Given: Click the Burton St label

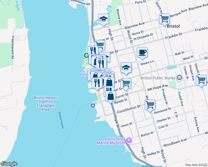Looking at the screenshot, I should point(147,134).
